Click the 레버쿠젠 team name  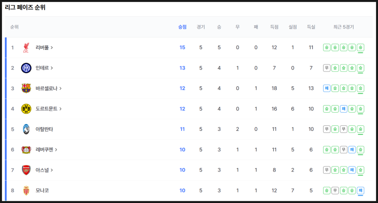click(x=44, y=150)
